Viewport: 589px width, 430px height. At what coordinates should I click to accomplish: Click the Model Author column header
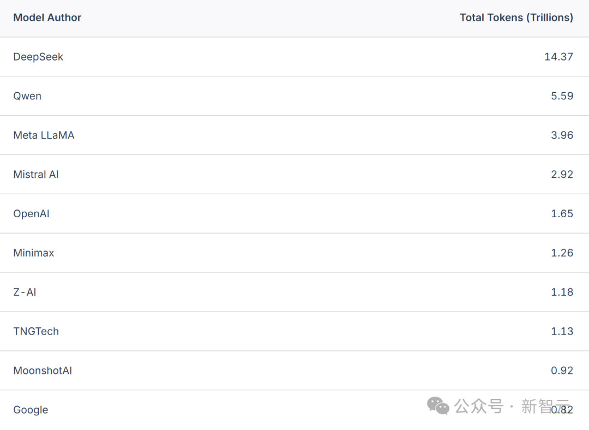(47, 17)
